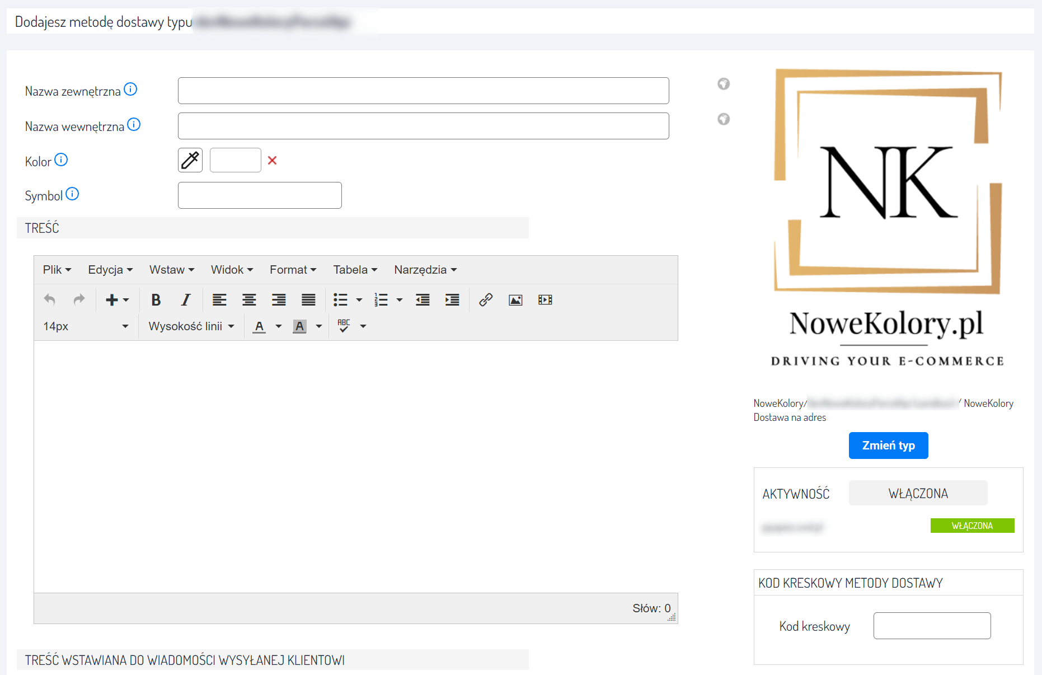Apply text color with A icon
The height and width of the screenshot is (675, 1042).
(259, 326)
